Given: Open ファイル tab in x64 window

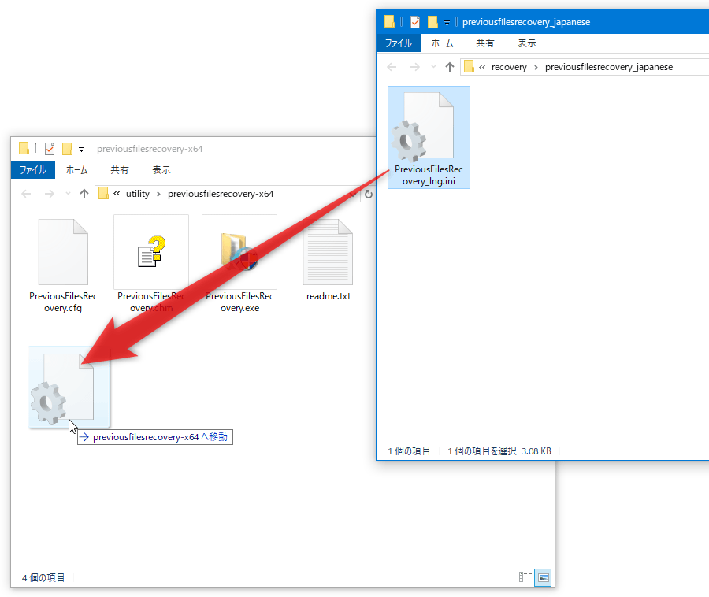Looking at the screenshot, I should (33, 170).
